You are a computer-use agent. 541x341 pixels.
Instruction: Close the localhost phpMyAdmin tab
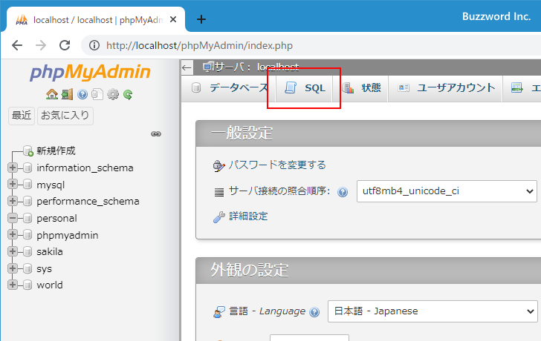pos(173,19)
